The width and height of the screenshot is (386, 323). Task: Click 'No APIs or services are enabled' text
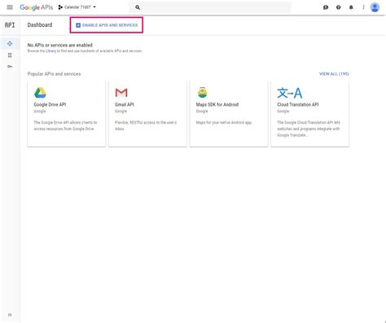point(59,45)
